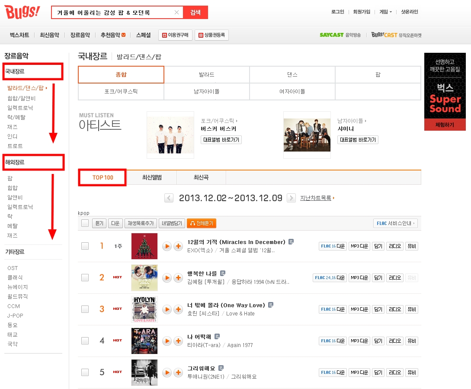Go to the previous chart week arrow
Image resolution: width=471 pixels, height=389 pixels.
tap(169, 198)
